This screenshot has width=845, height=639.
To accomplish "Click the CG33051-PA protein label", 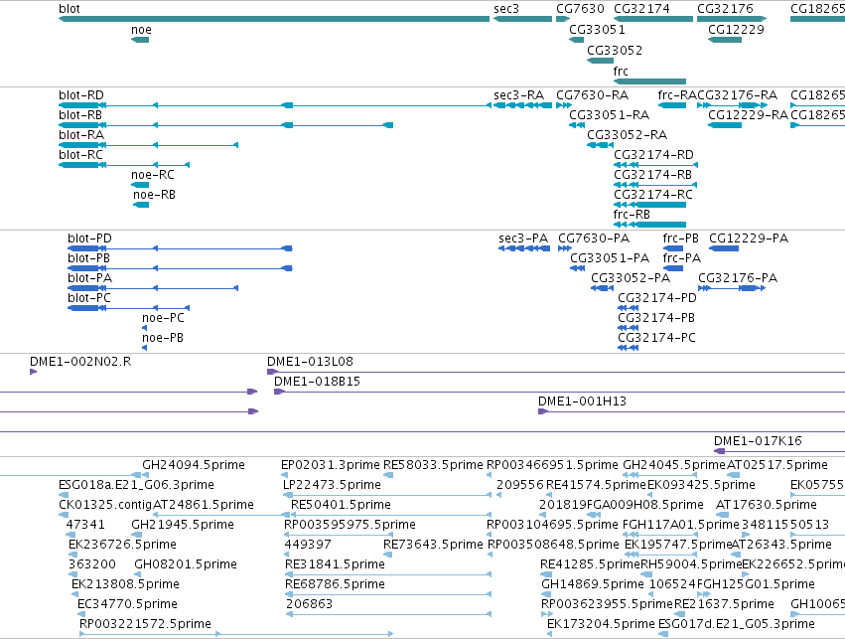I will (610, 258).
